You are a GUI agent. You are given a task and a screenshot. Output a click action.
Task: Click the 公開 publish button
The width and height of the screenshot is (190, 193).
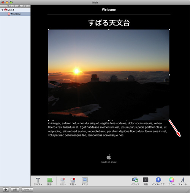pos(15,190)
